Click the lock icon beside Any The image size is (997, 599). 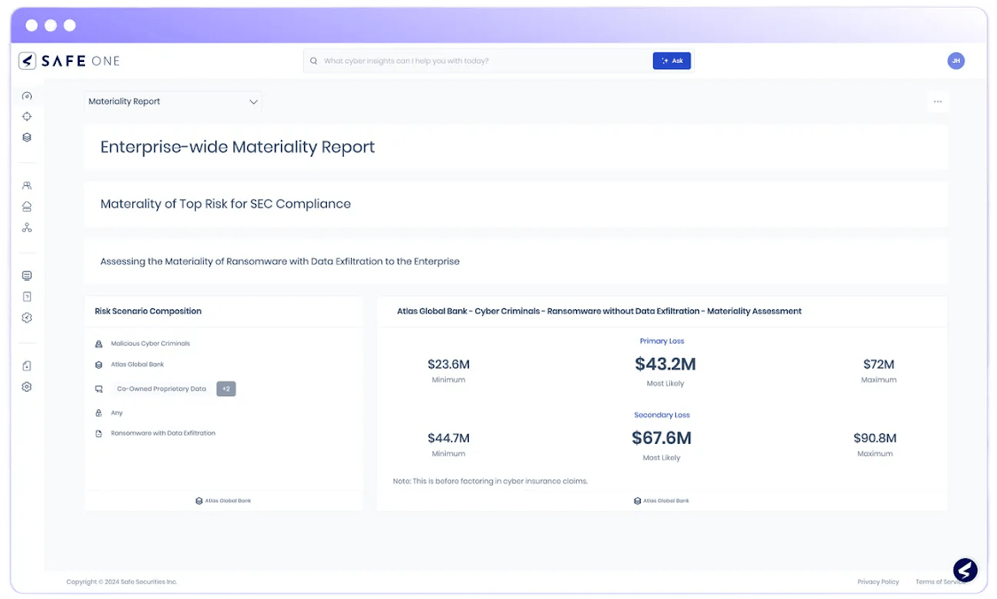click(98, 413)
